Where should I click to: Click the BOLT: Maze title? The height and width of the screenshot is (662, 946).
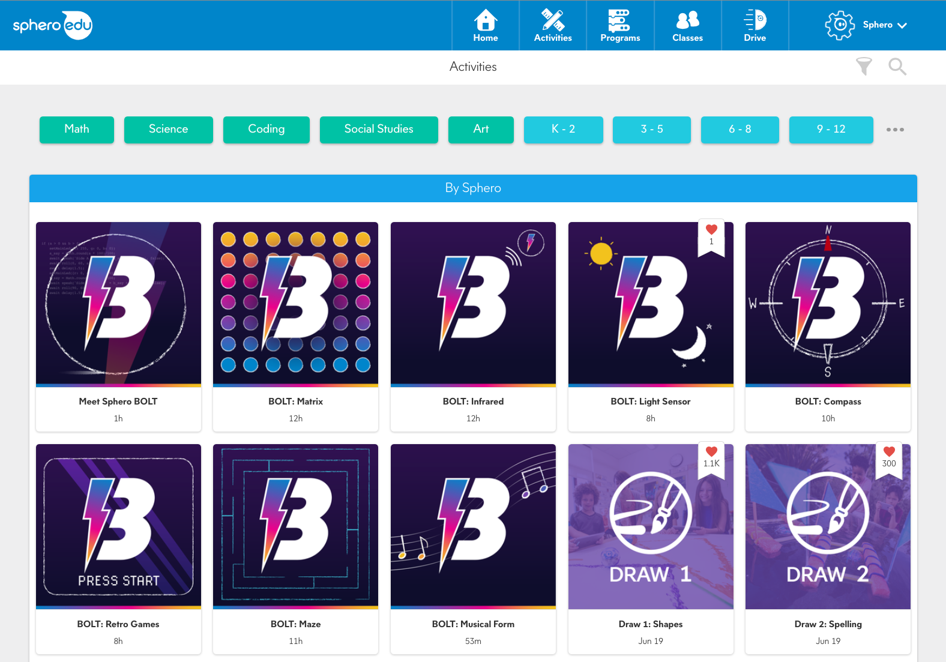pos(295,624)
